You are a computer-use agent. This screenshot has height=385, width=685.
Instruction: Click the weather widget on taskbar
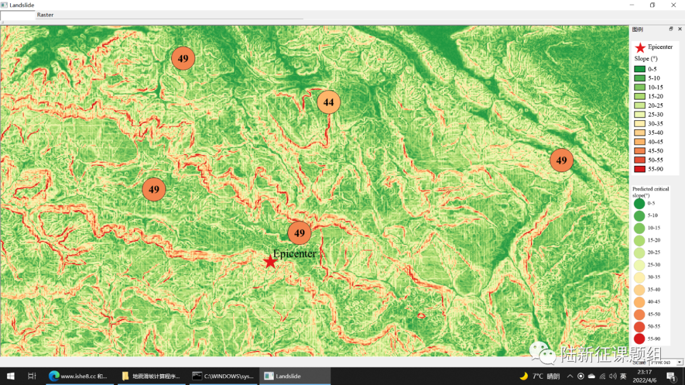point(539,376)
